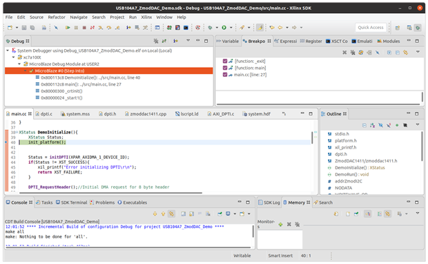This screenshot has height=264, width=428.
Task: Open the File menu
Action: pyautogui.click(x=9, y=17)
